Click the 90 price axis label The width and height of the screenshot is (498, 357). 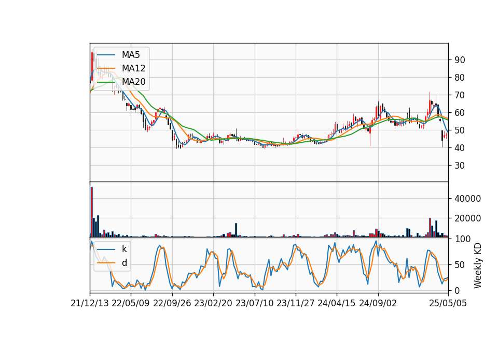460,60
